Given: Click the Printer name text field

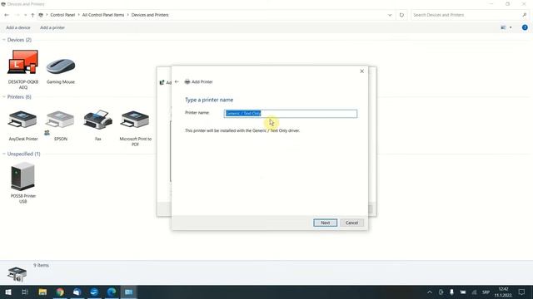Looking at the screenshot, I should (x=291, y=113).
